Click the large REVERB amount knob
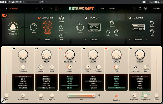163x104 pixels. 116,55
